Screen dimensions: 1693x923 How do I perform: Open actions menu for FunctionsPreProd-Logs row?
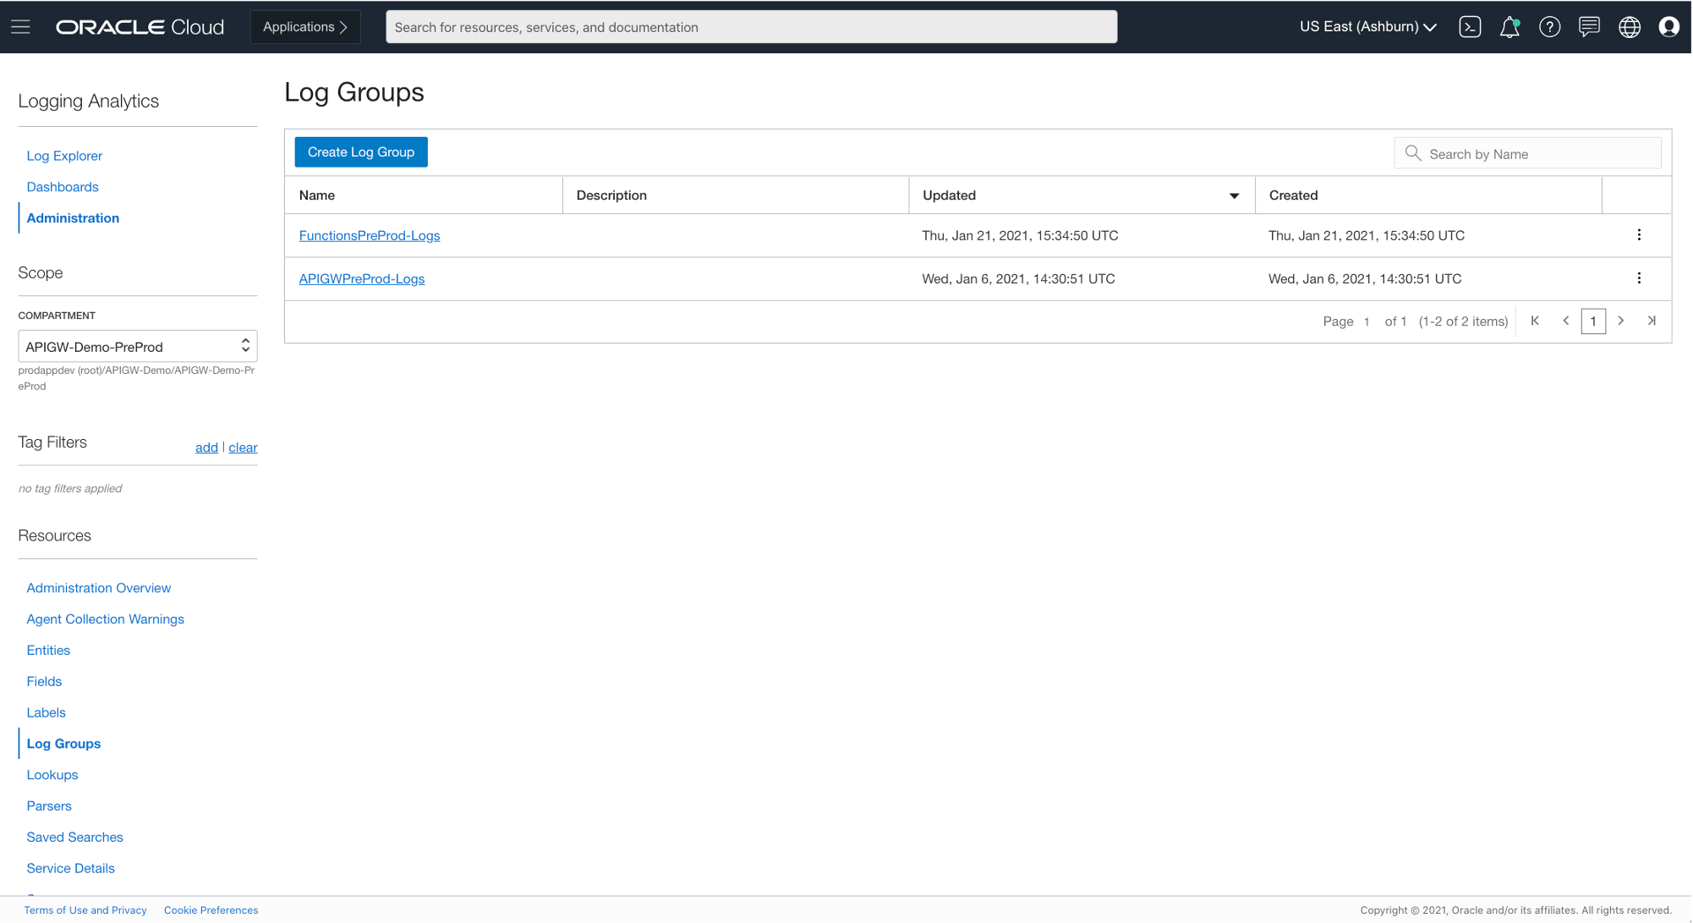pyautogui.click(x=1639, y=234)
